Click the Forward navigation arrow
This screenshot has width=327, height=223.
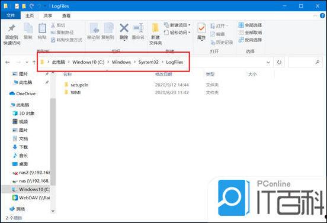pyautogui.click(x=18, y=62)
